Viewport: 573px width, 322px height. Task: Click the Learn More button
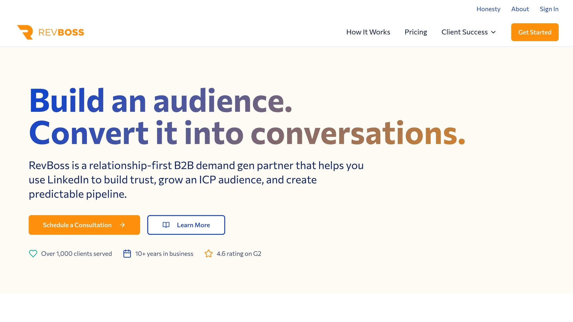tap(186, 225)
